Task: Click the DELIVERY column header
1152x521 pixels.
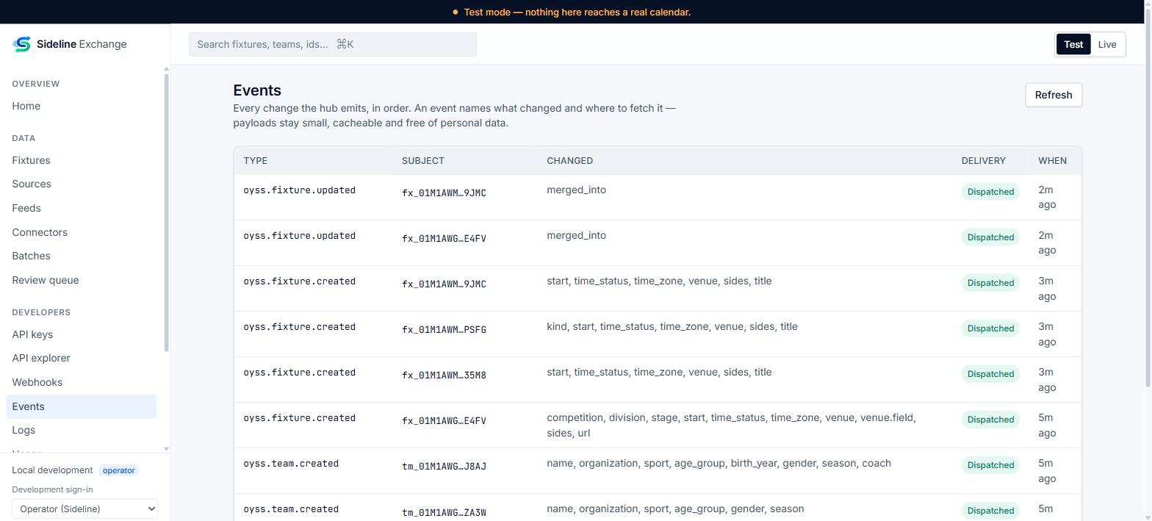Action: click(983, 160)
